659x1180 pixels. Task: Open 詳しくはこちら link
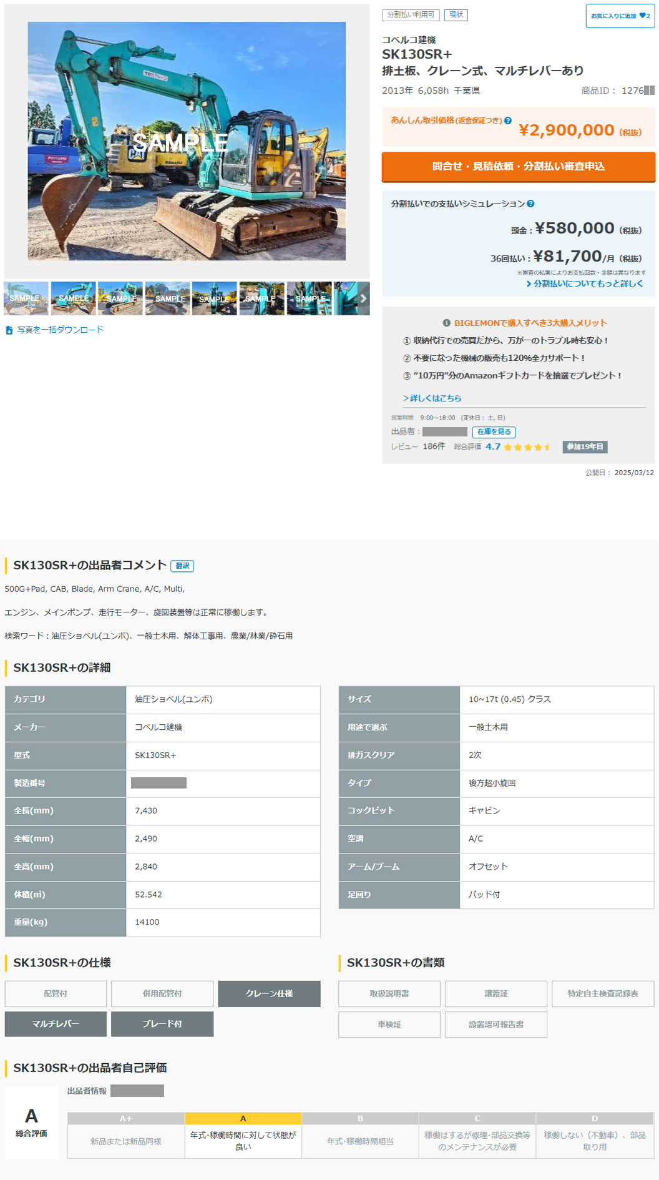coord(432,398)
